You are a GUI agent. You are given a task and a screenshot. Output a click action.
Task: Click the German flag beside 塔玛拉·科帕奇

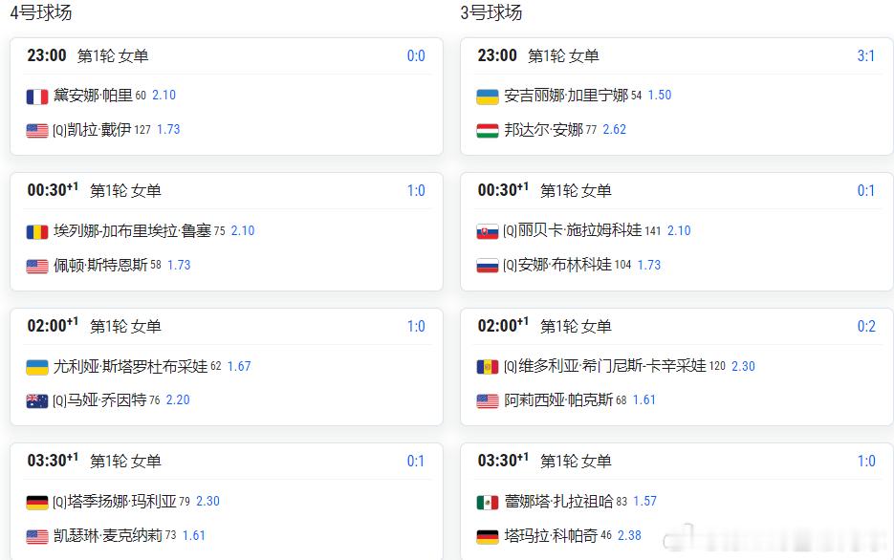click(488, 537)
